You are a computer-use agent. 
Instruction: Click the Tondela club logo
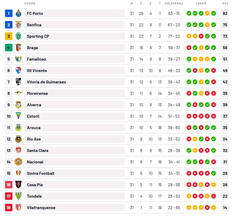(x=18, y=196)
